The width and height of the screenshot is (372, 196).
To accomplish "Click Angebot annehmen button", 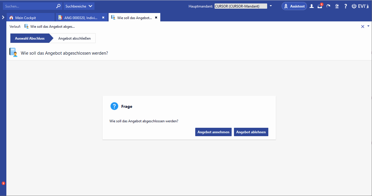I will click(213, 132).
